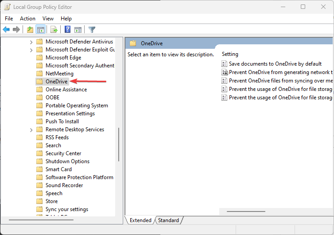Expand Microsoft Defender Antivirus node
Screen dimensions: 334x235
[31, 42]
